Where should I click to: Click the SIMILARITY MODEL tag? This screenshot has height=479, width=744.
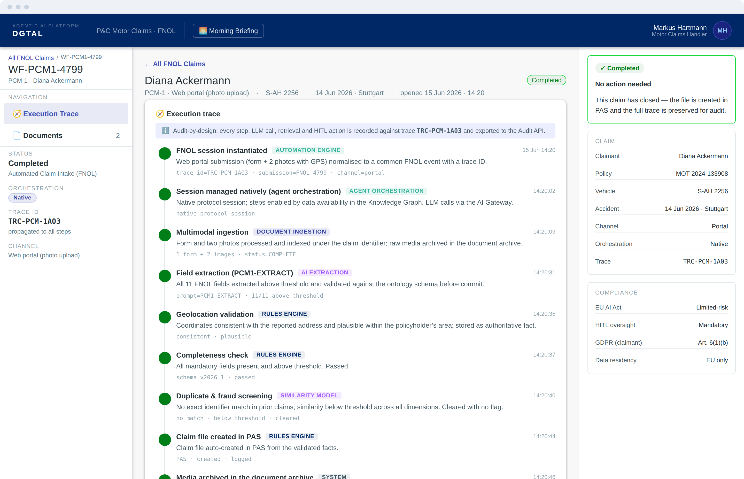pyautogui.click(x=309, y=395)
